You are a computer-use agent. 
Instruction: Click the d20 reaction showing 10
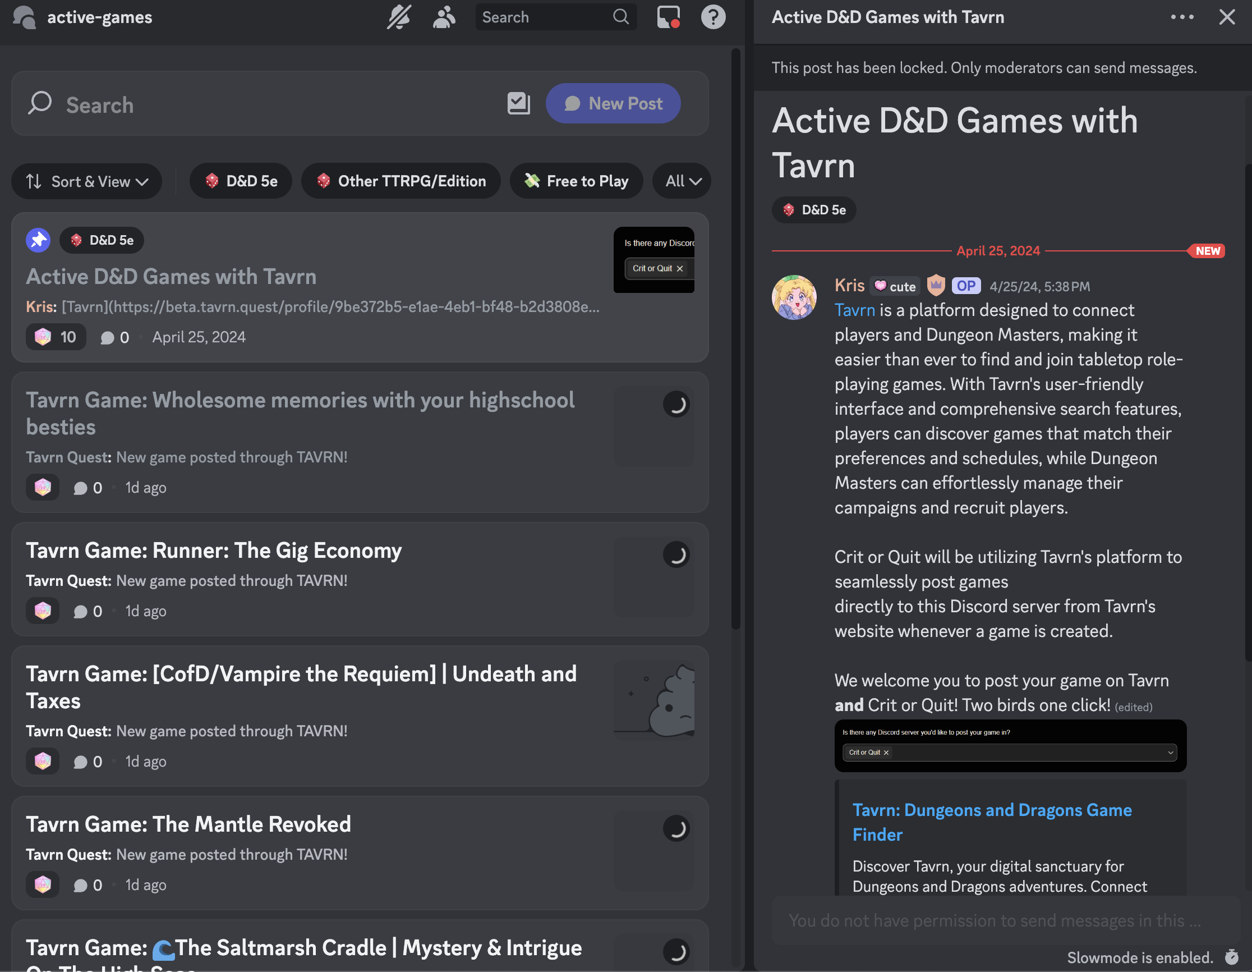(x=56, y=337)
